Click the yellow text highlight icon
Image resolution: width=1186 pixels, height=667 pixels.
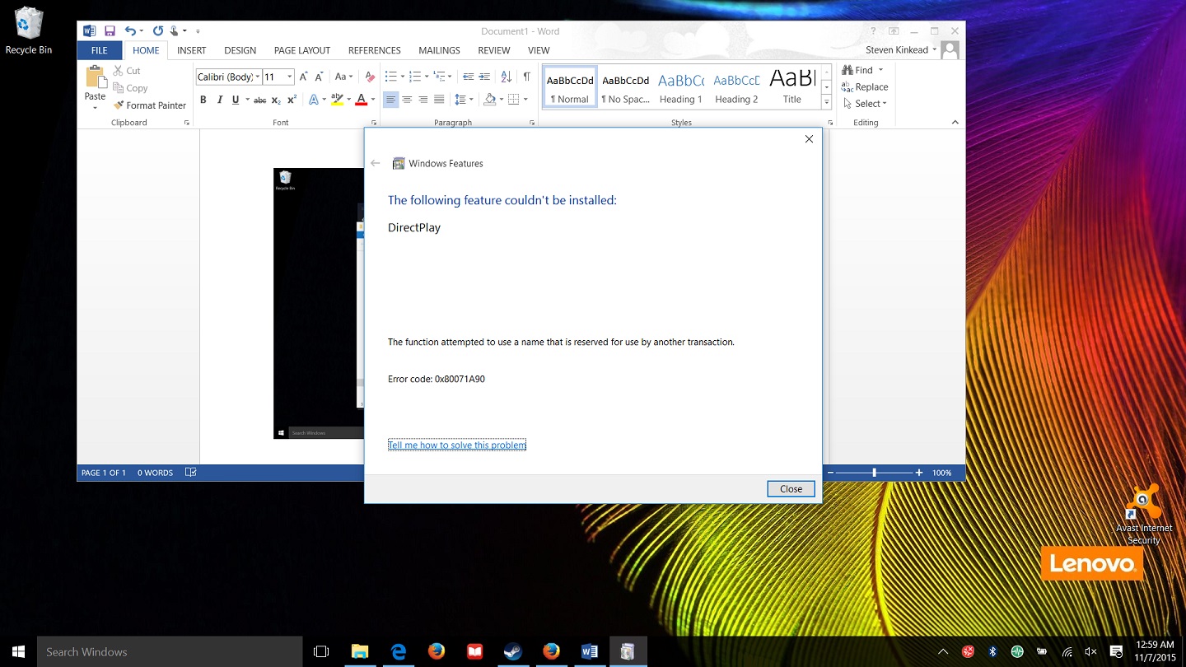pos(336,100)
